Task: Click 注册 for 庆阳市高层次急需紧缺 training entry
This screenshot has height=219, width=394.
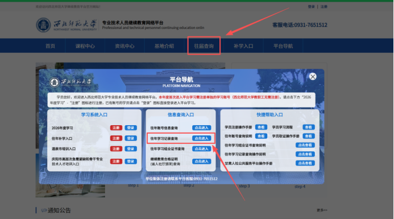Action: [x=116, y=161]
